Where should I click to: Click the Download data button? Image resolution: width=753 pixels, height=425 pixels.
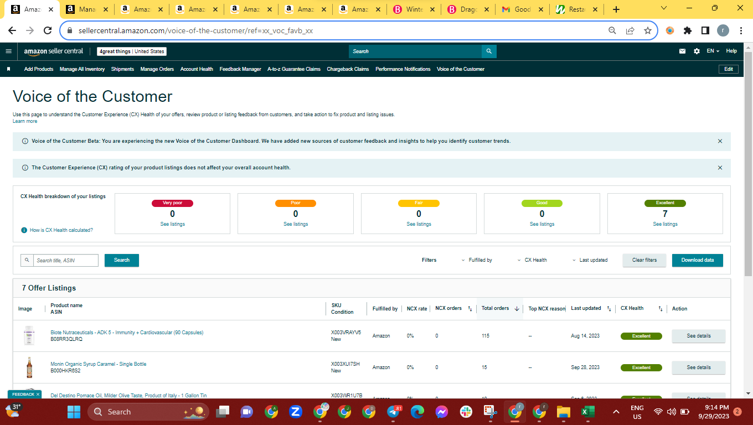[698, 260]
